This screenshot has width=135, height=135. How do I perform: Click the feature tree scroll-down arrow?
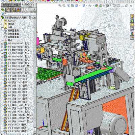35,132
